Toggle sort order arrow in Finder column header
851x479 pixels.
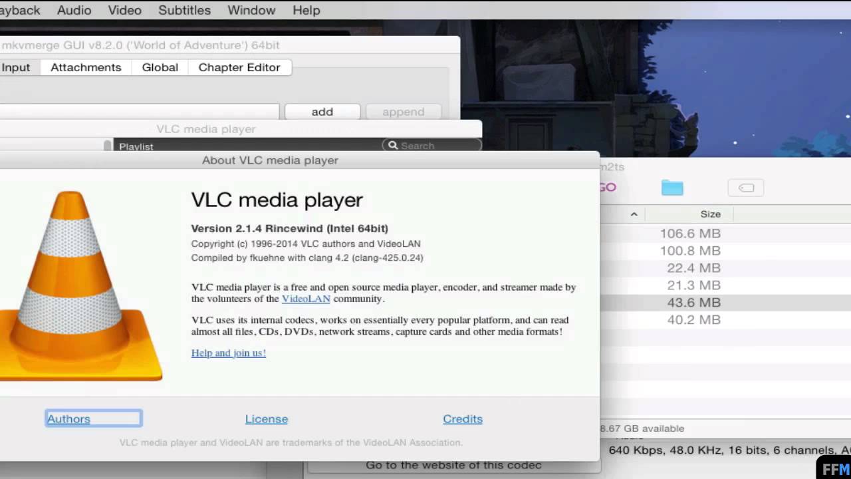634,214
